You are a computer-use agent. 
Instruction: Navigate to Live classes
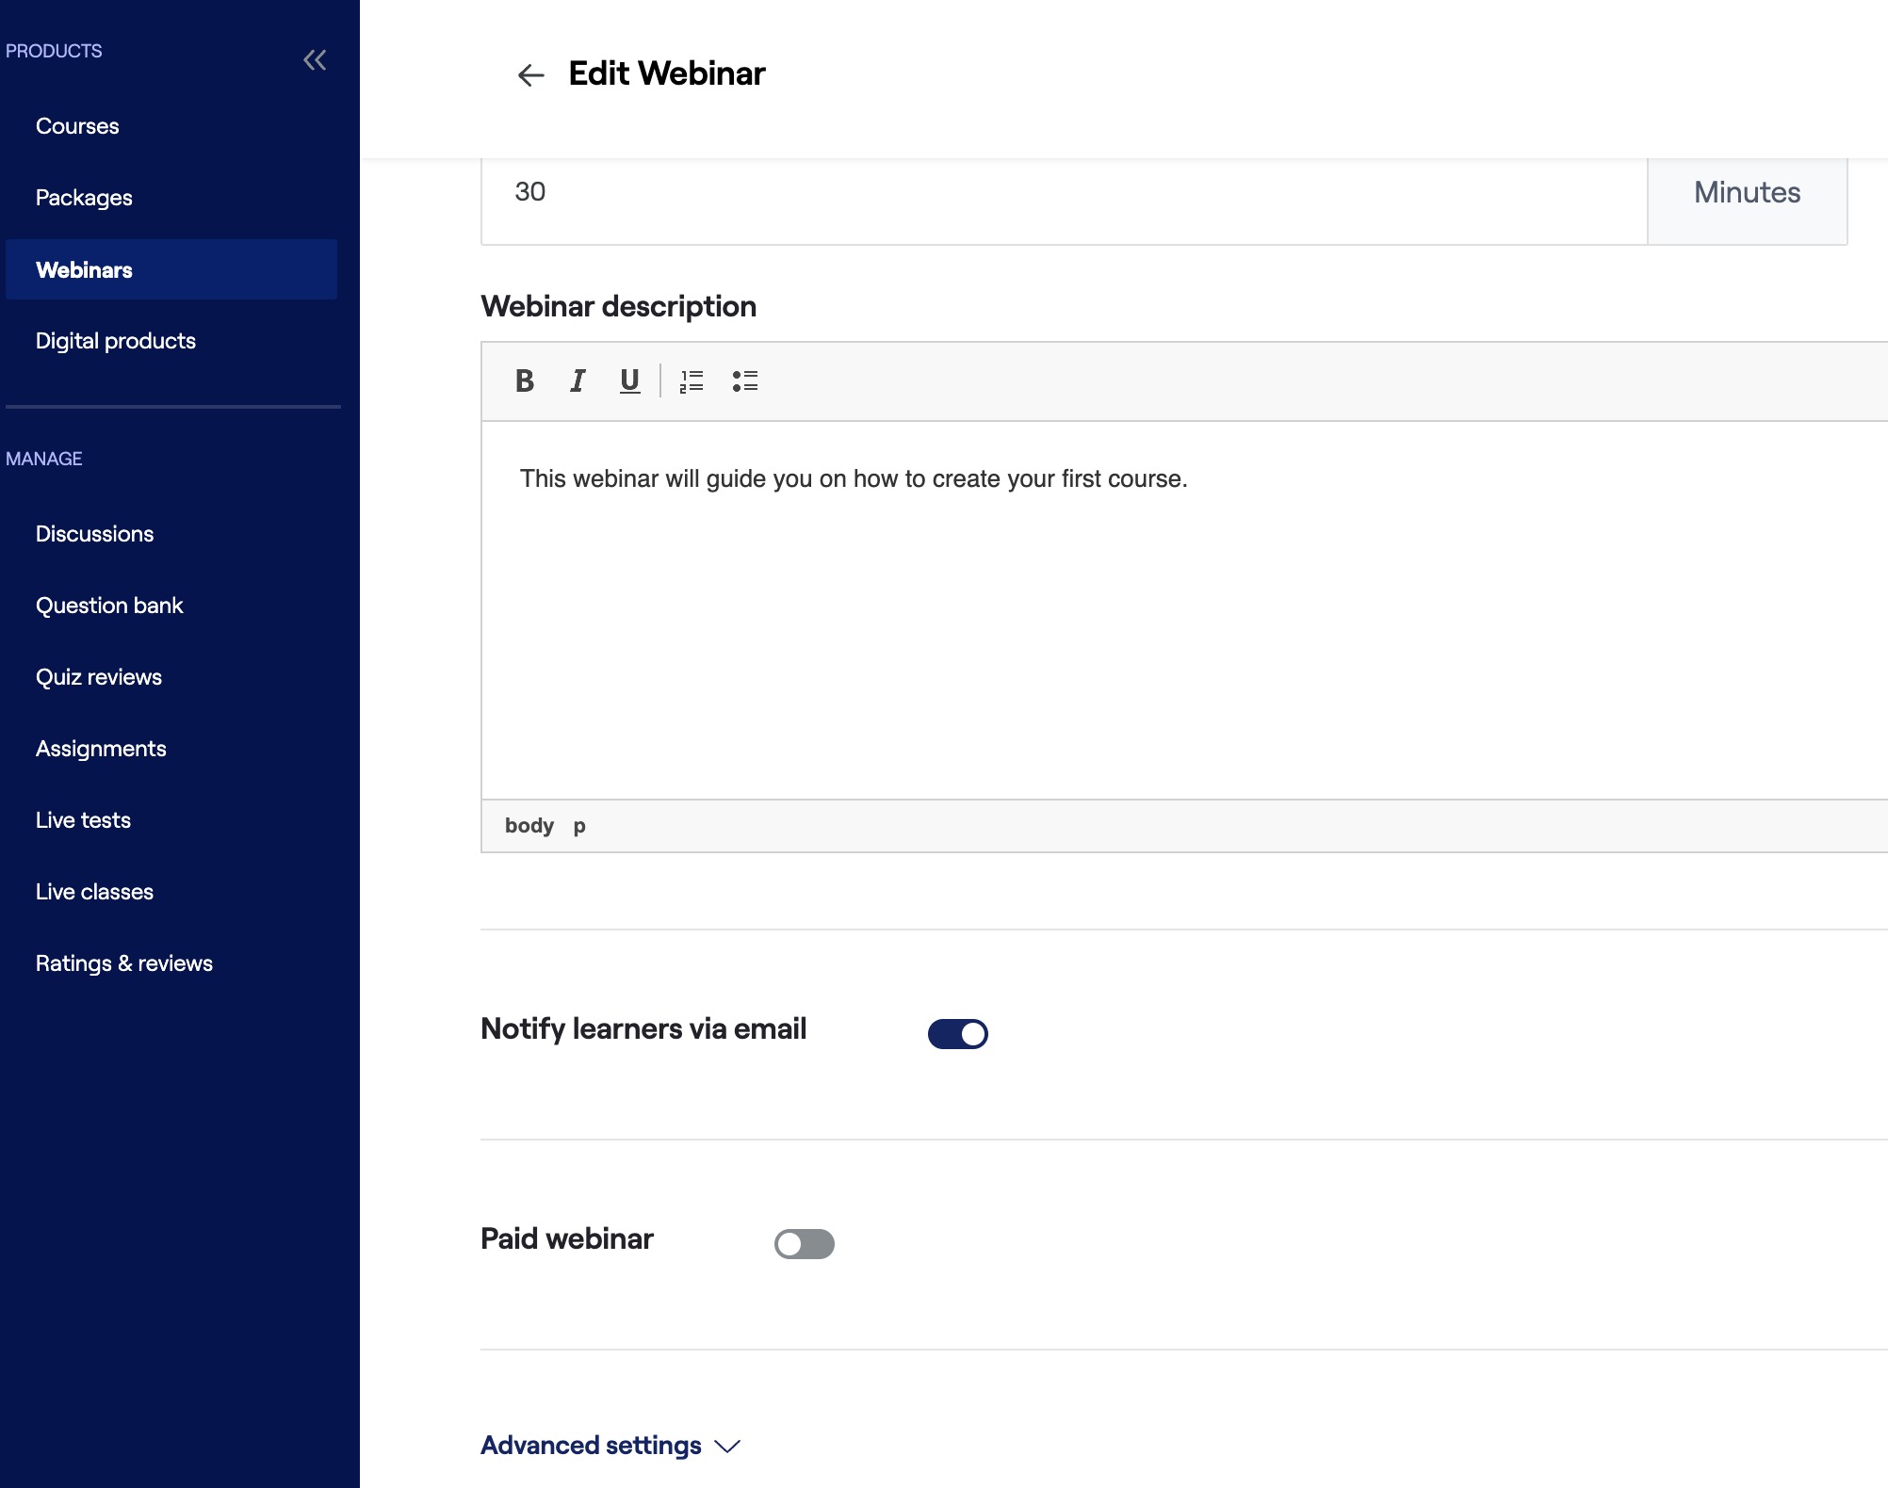(94, 892)
